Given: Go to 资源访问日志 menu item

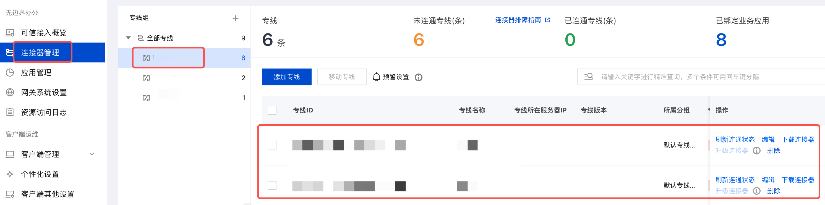Looking at the screenshot, I should click(x=44, y=112).
